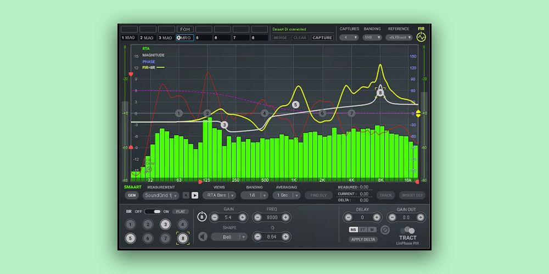Decrease gain with the minus icon
This screenshot has width=549, height=274.
click(x=215, y=218)
